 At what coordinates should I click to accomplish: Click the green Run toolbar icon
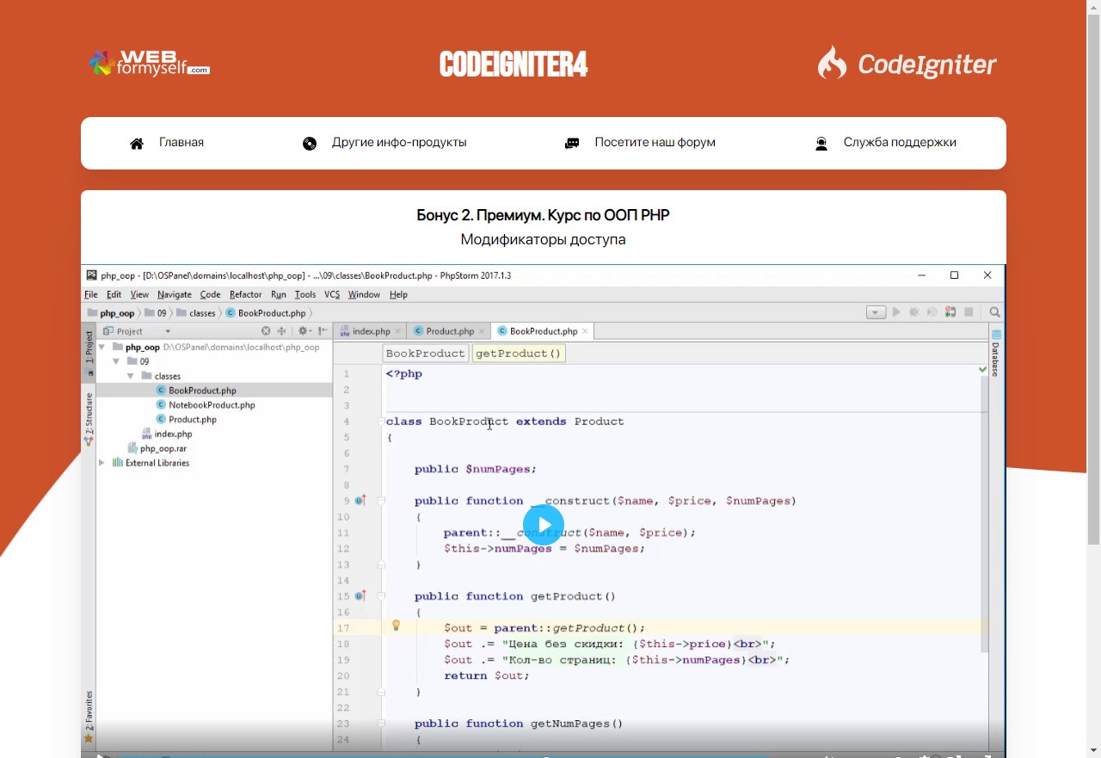[x=896, y=312]
